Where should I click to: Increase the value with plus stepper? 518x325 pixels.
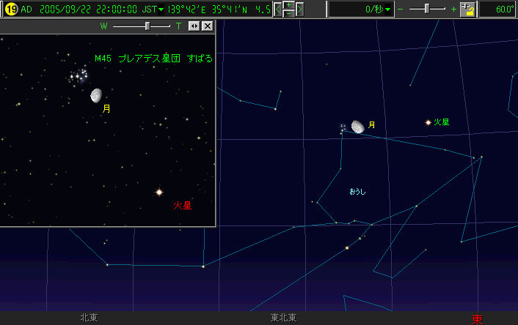289,5
